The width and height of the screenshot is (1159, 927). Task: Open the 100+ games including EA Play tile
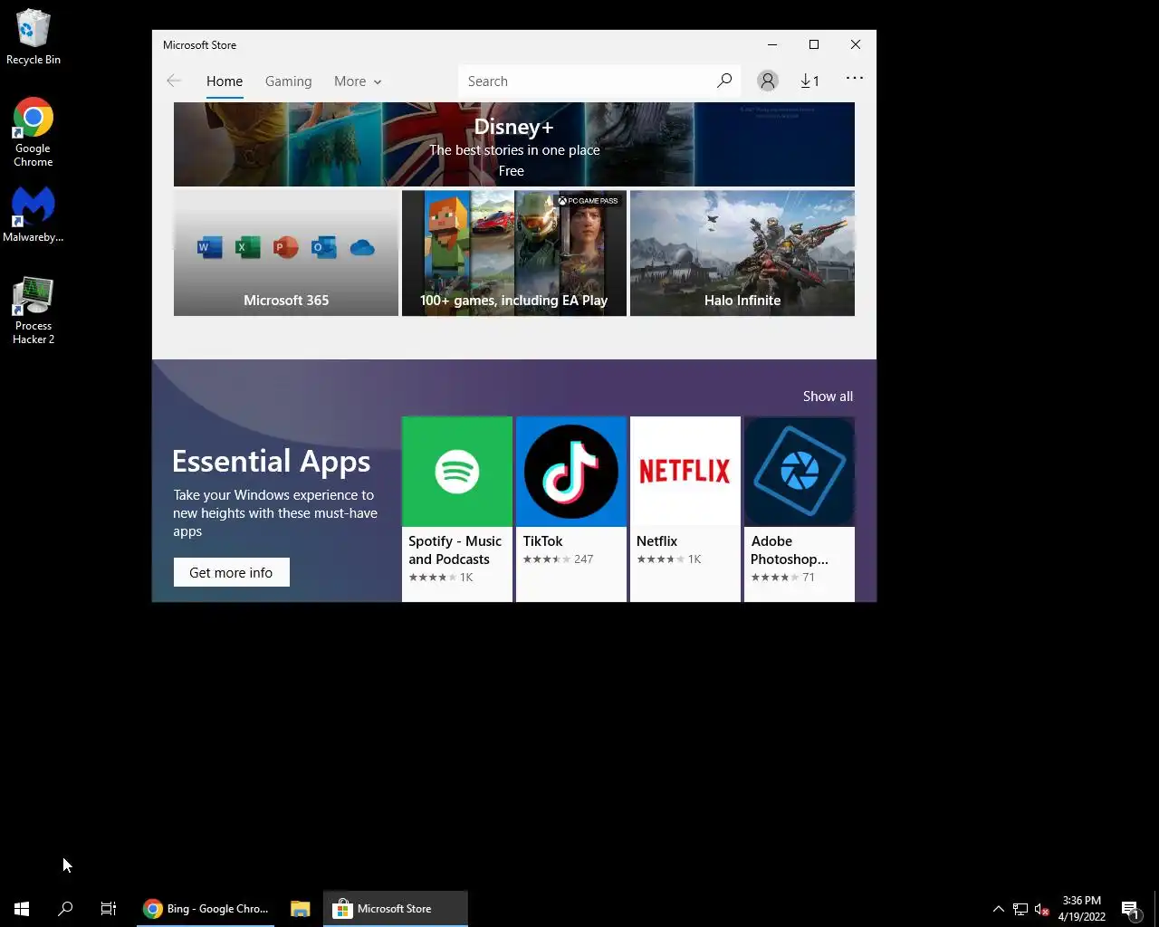(514, 253)
